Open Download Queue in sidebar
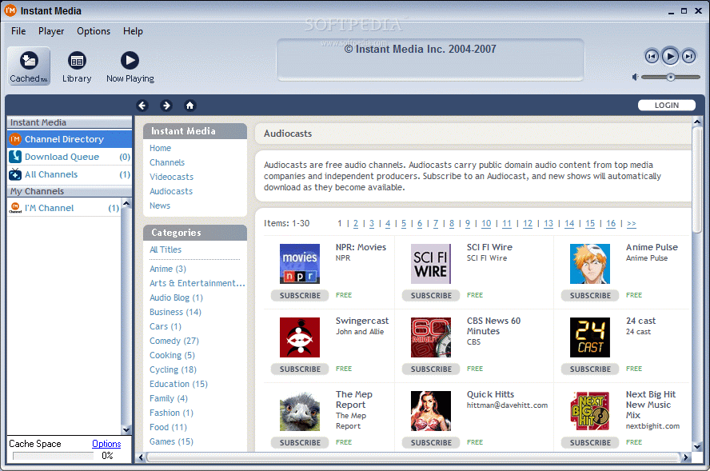The image size is (710, 471). (70, 157)
